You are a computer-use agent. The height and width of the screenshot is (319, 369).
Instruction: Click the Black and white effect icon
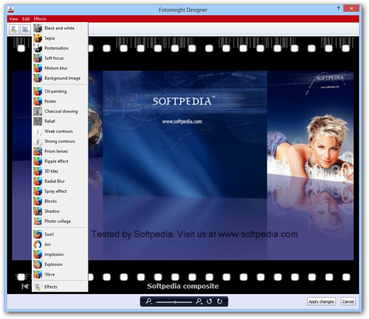pos(38,28)
